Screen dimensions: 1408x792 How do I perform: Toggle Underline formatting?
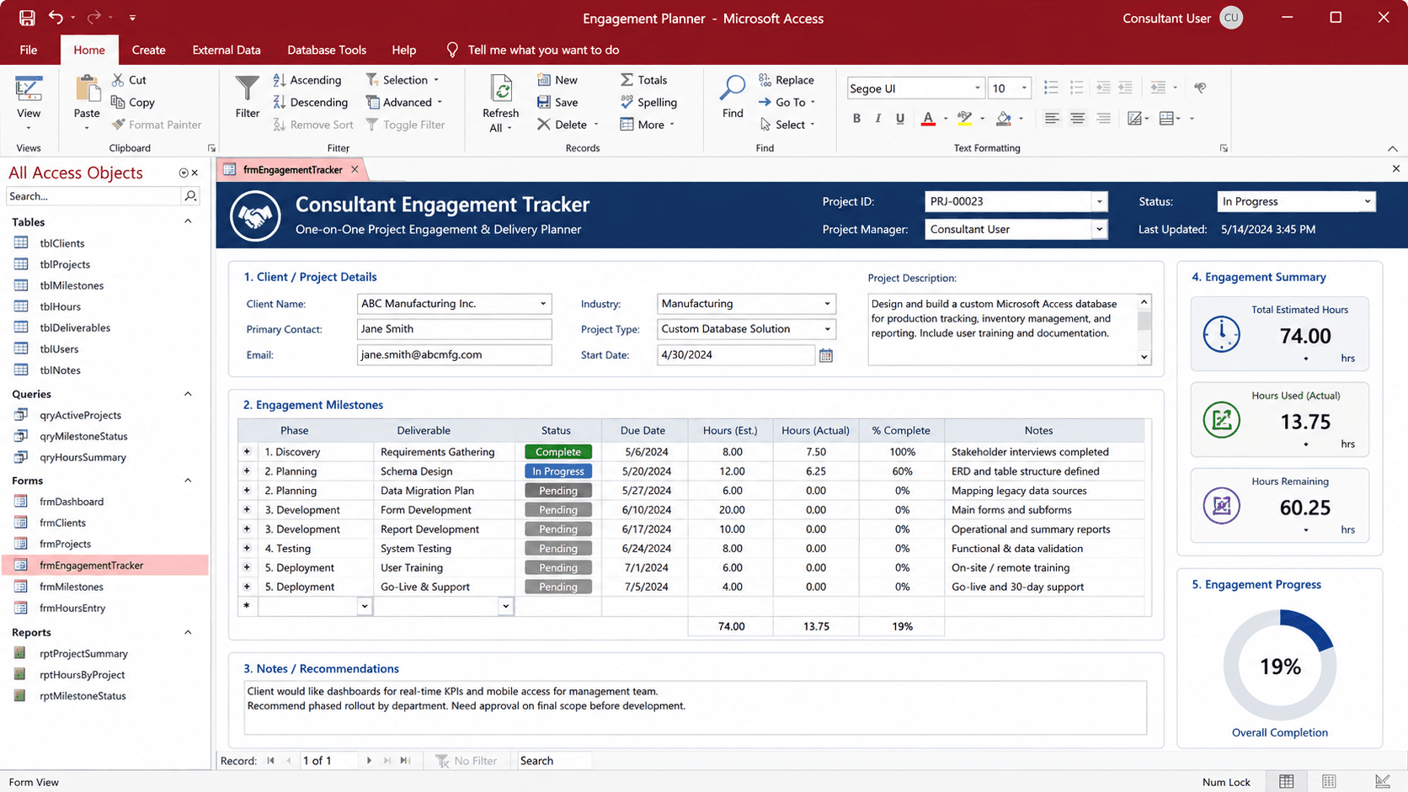point(900,119)
